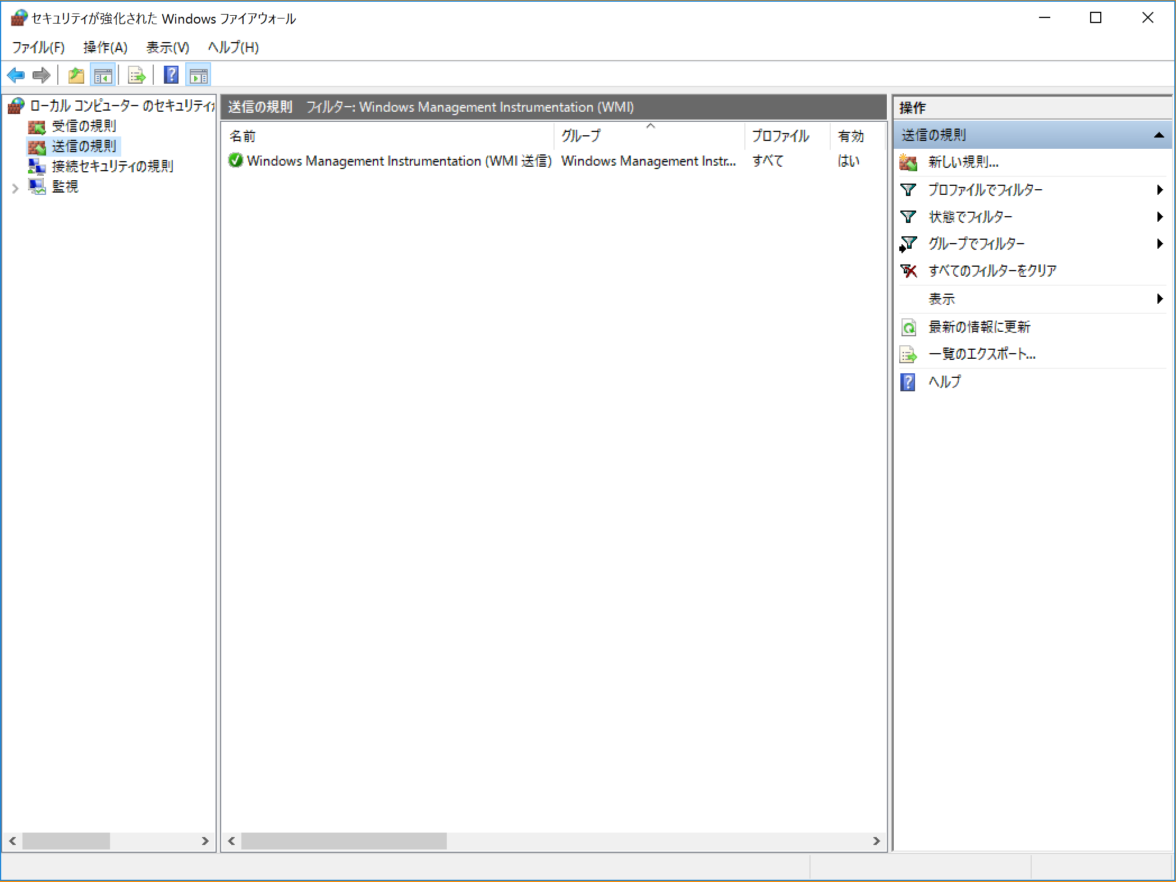Viewport: 1176px width, 882px height.
Task: Click 新しい規則... action
Action: (x=963, y=162)
